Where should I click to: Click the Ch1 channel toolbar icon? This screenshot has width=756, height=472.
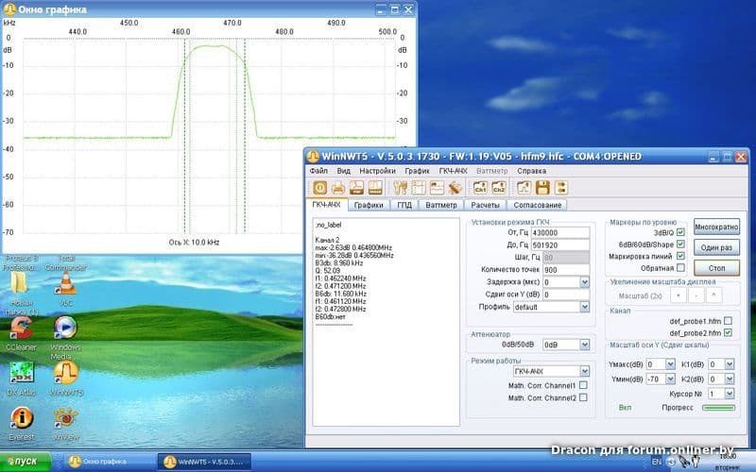pos(479,188)
